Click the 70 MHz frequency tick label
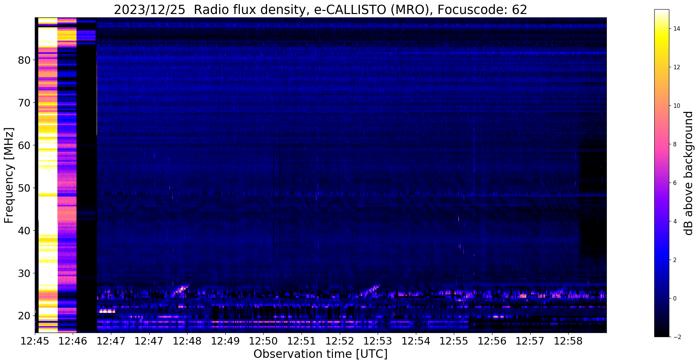The height and width of the screenshot is (364, 699). 25,103
